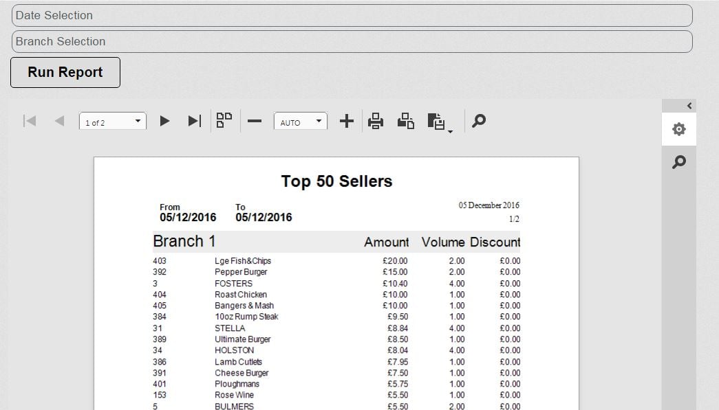Go to the previous report page

pos(59,122)
